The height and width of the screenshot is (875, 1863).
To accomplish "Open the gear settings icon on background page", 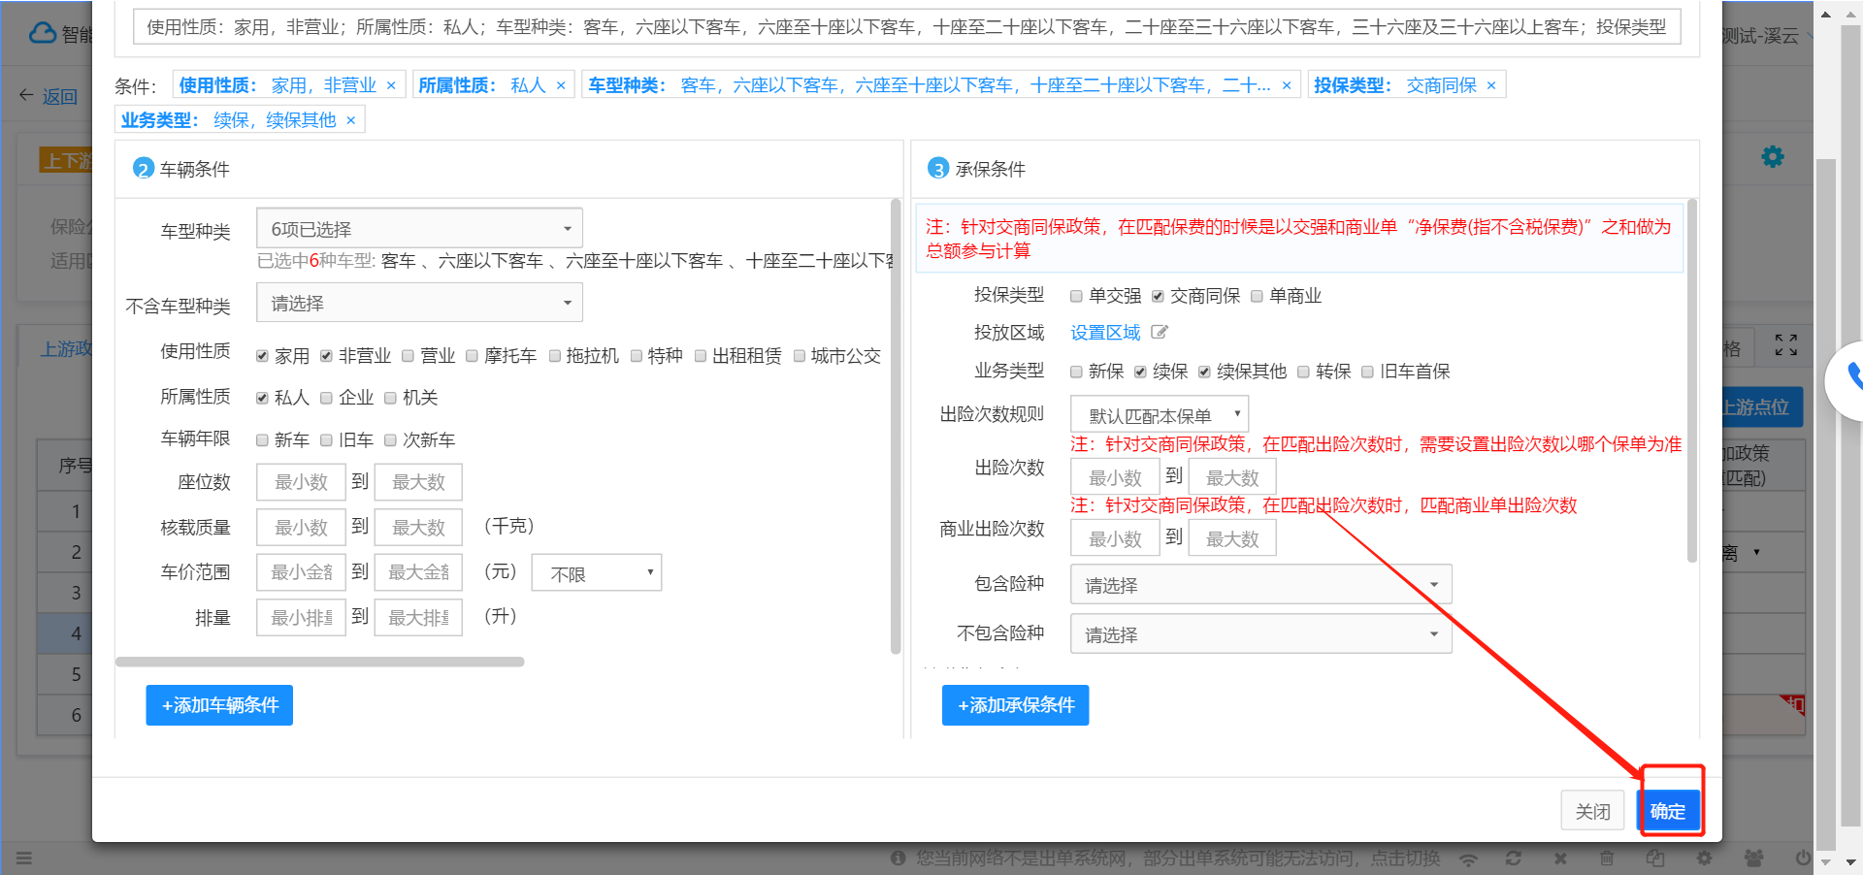I will [1773, 157].
